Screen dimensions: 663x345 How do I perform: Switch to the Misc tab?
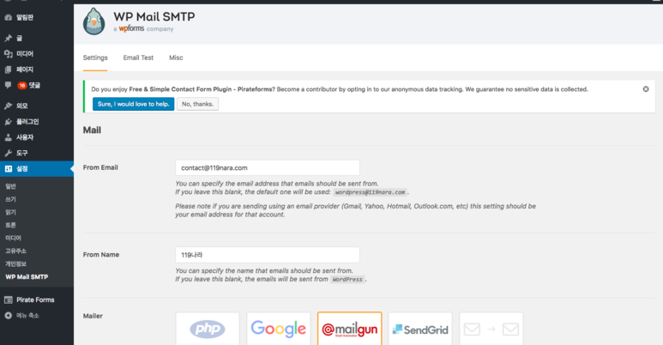click(176, 57)
